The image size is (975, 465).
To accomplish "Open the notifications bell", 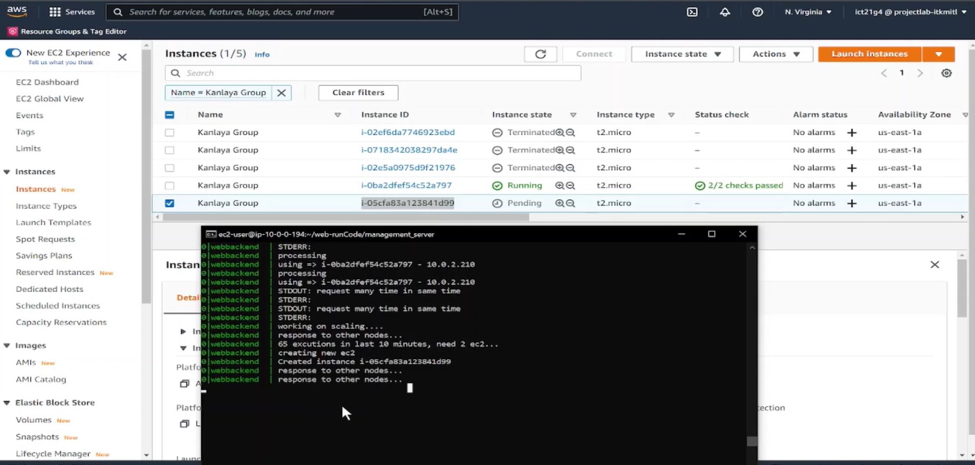I will coord(725,12).
